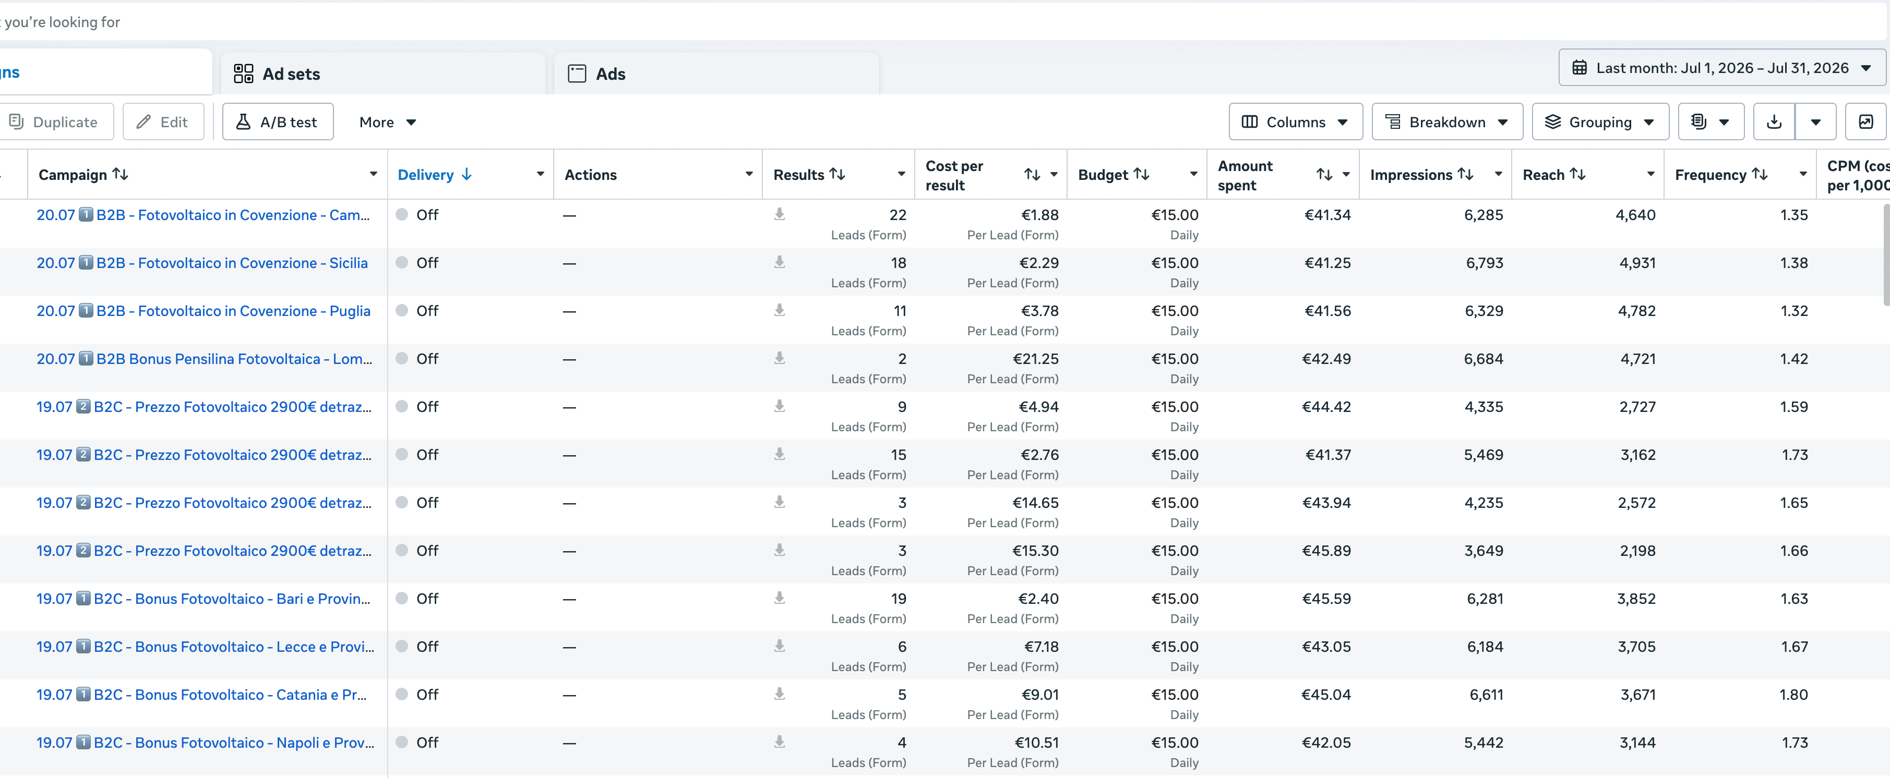Viewport: 1890px width, 778px height.
Task: Expand the Actions column header menu
Action: (749, 174)
